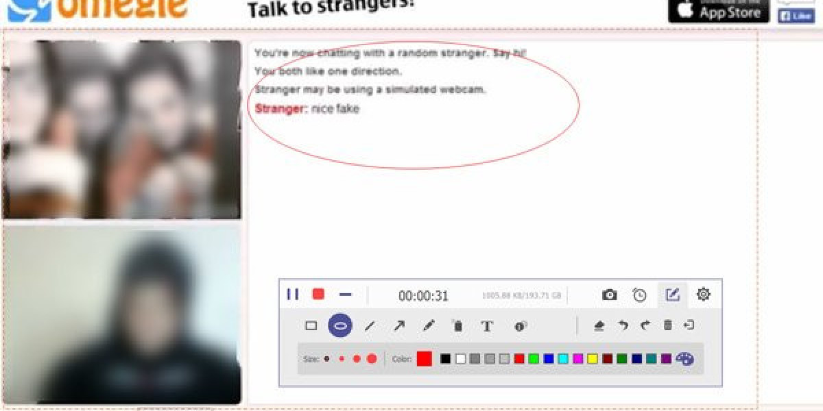Undo the last annotation
Viewport: 823px width, 411px height.
[623, 325]
